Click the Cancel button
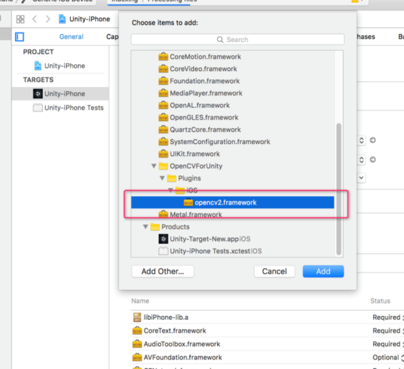Image resolution: width=404 pixels, height=369 pixels. click(274, 271)
